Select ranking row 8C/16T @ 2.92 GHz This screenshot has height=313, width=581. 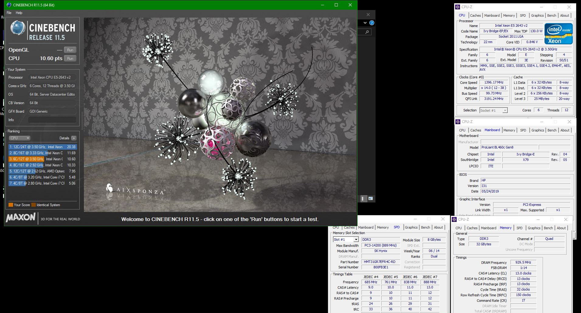coord(43,165)
